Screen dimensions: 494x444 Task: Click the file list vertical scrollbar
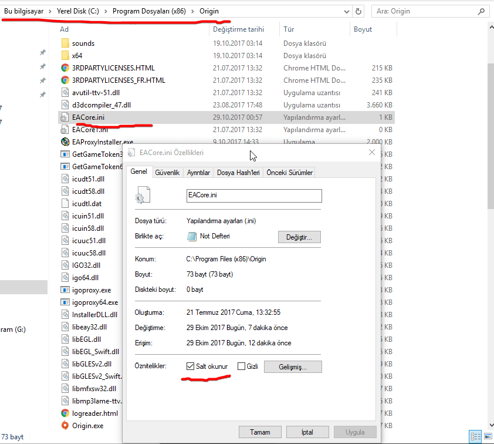click(x=490, y=136)
